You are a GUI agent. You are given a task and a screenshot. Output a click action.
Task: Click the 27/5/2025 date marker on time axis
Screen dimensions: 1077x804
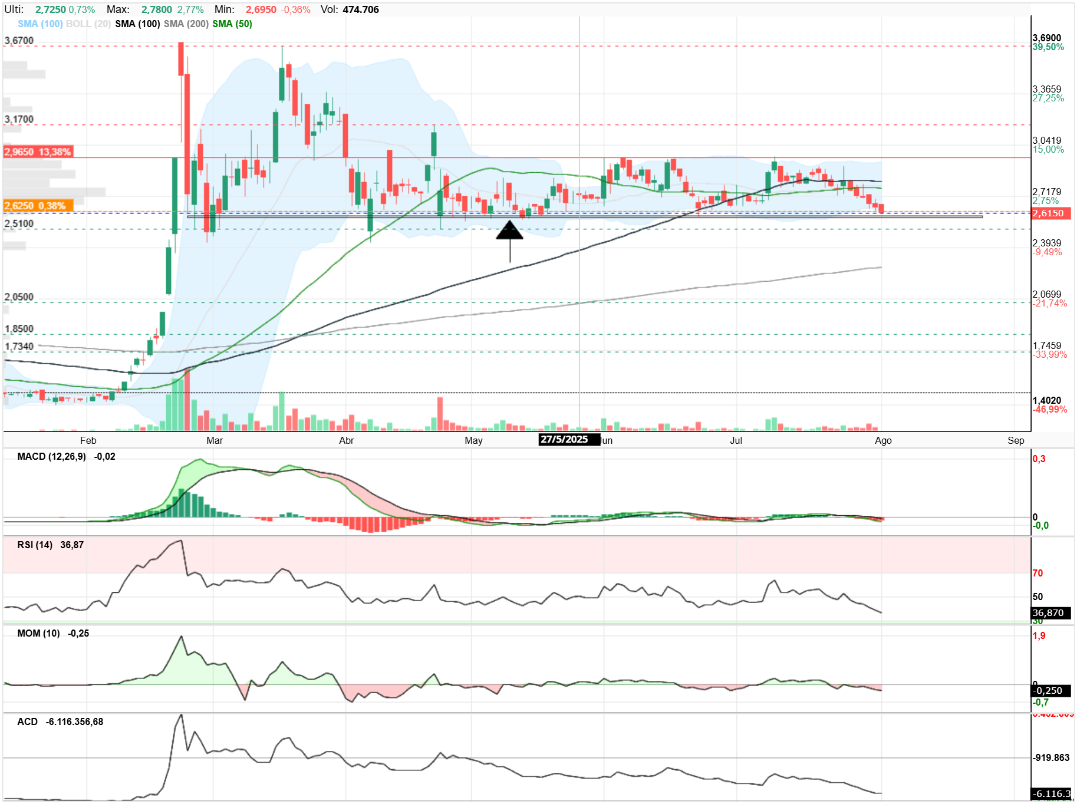569,440
